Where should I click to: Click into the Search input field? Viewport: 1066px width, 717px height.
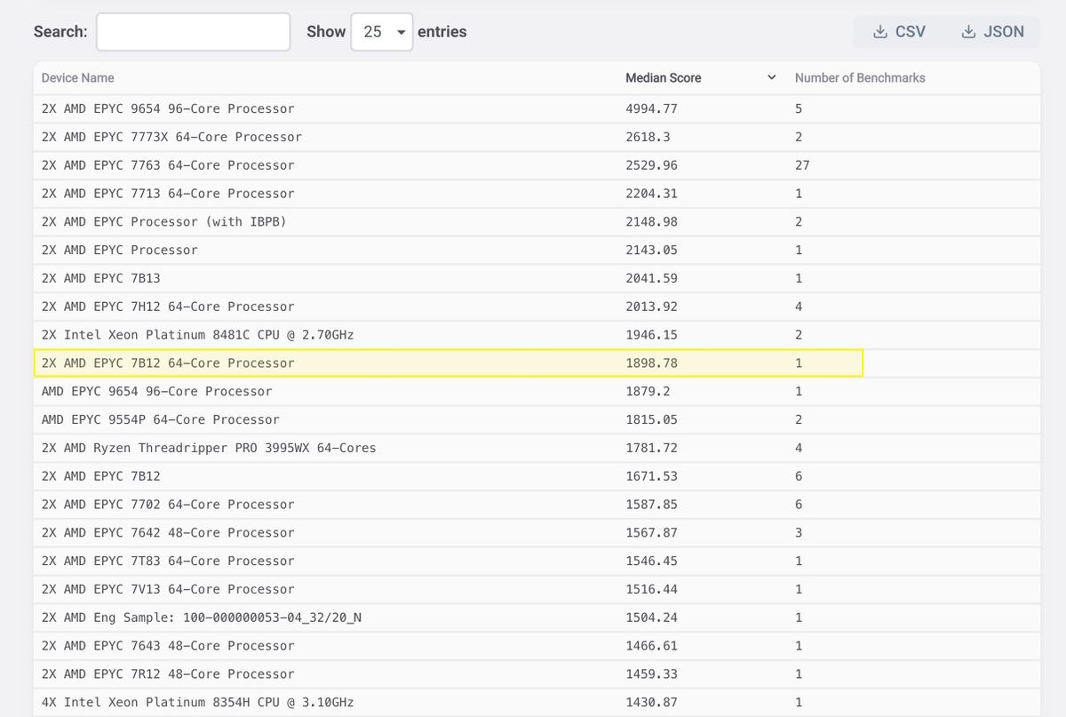click(x=193, y=32)
